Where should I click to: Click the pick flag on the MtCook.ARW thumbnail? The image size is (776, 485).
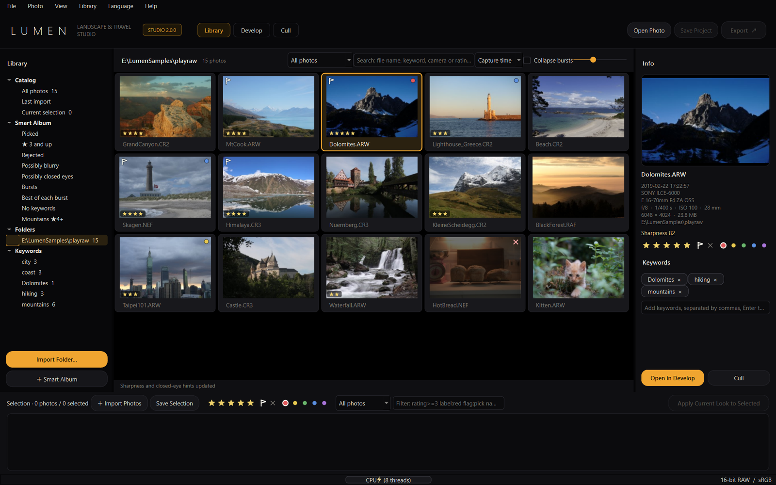coord(228,81)
